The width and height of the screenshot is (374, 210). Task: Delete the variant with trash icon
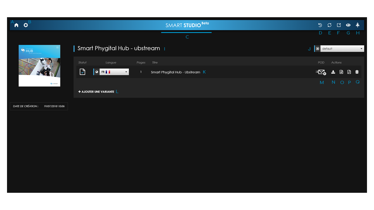click(357, 72)
